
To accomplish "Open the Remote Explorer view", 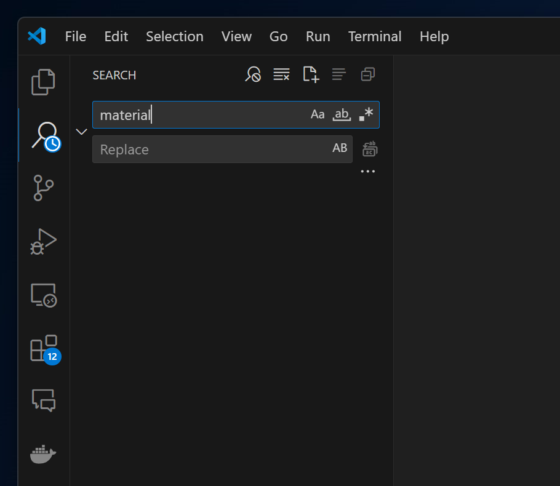I will [43, 295].
